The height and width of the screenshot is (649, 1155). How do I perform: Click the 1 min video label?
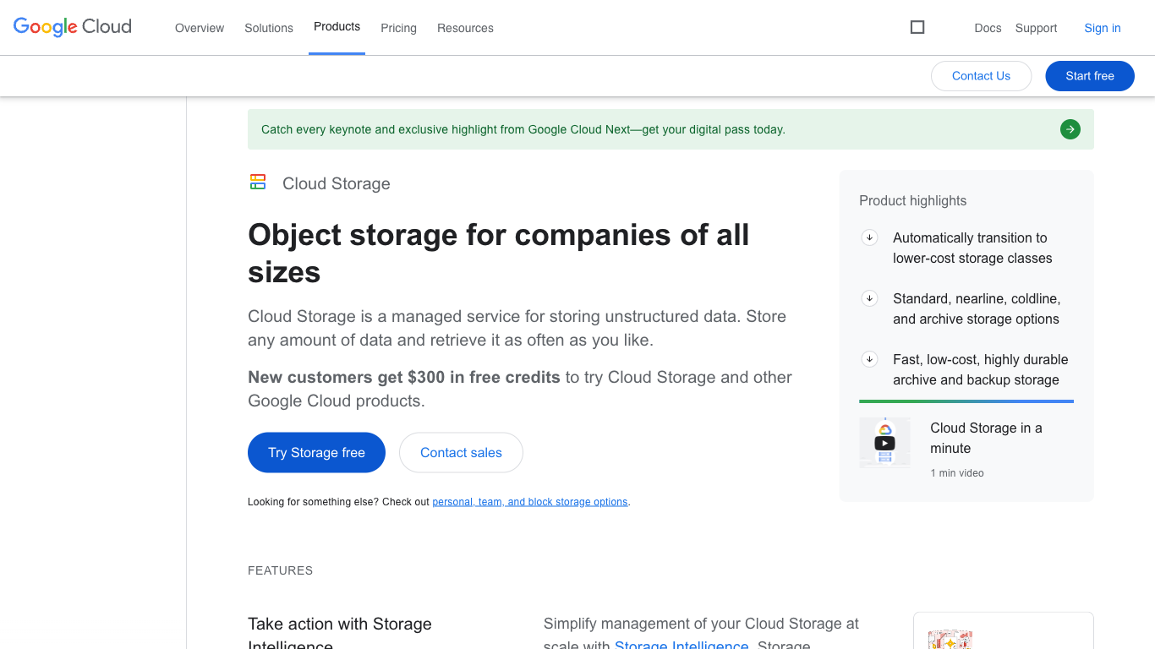[957, 473]
